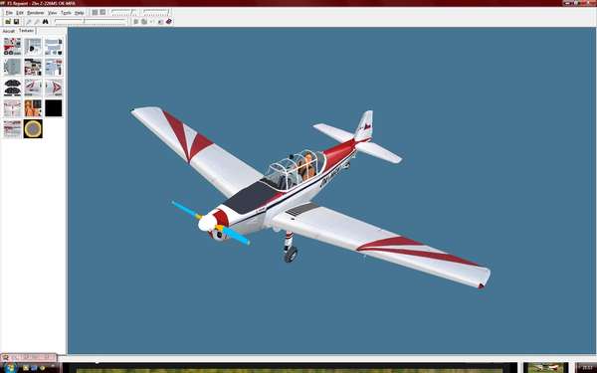
Task: Click the binoculars find icon
Action: [x=46, y=22]
